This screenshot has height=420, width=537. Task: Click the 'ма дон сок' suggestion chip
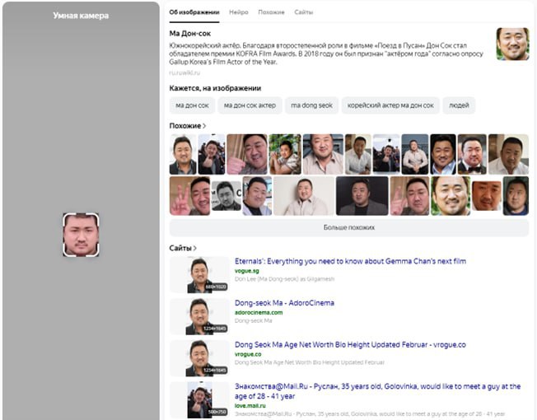tap(192, 105)
